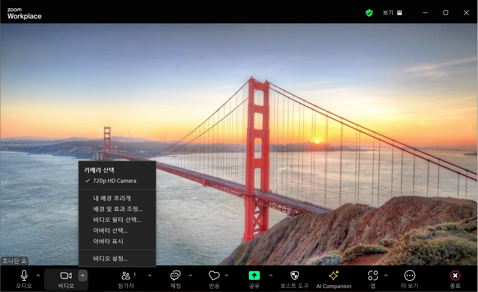The image size is (478, 292).
Task: Choose 비디오 필터 선택... menu item
Action: pos(117,220)
